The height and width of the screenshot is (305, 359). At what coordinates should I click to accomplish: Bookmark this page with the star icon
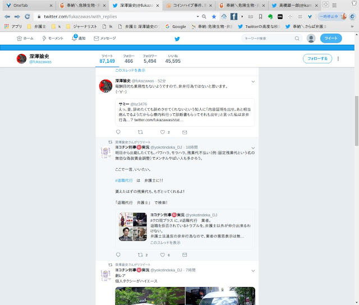coord(214,16)
